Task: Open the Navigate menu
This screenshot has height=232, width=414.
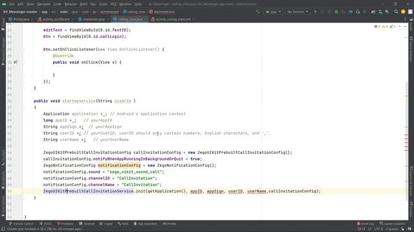Action: click(x=43, y=4)
